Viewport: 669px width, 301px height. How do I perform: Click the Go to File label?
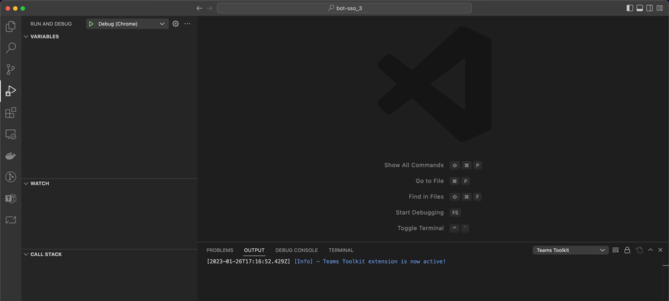430,181
